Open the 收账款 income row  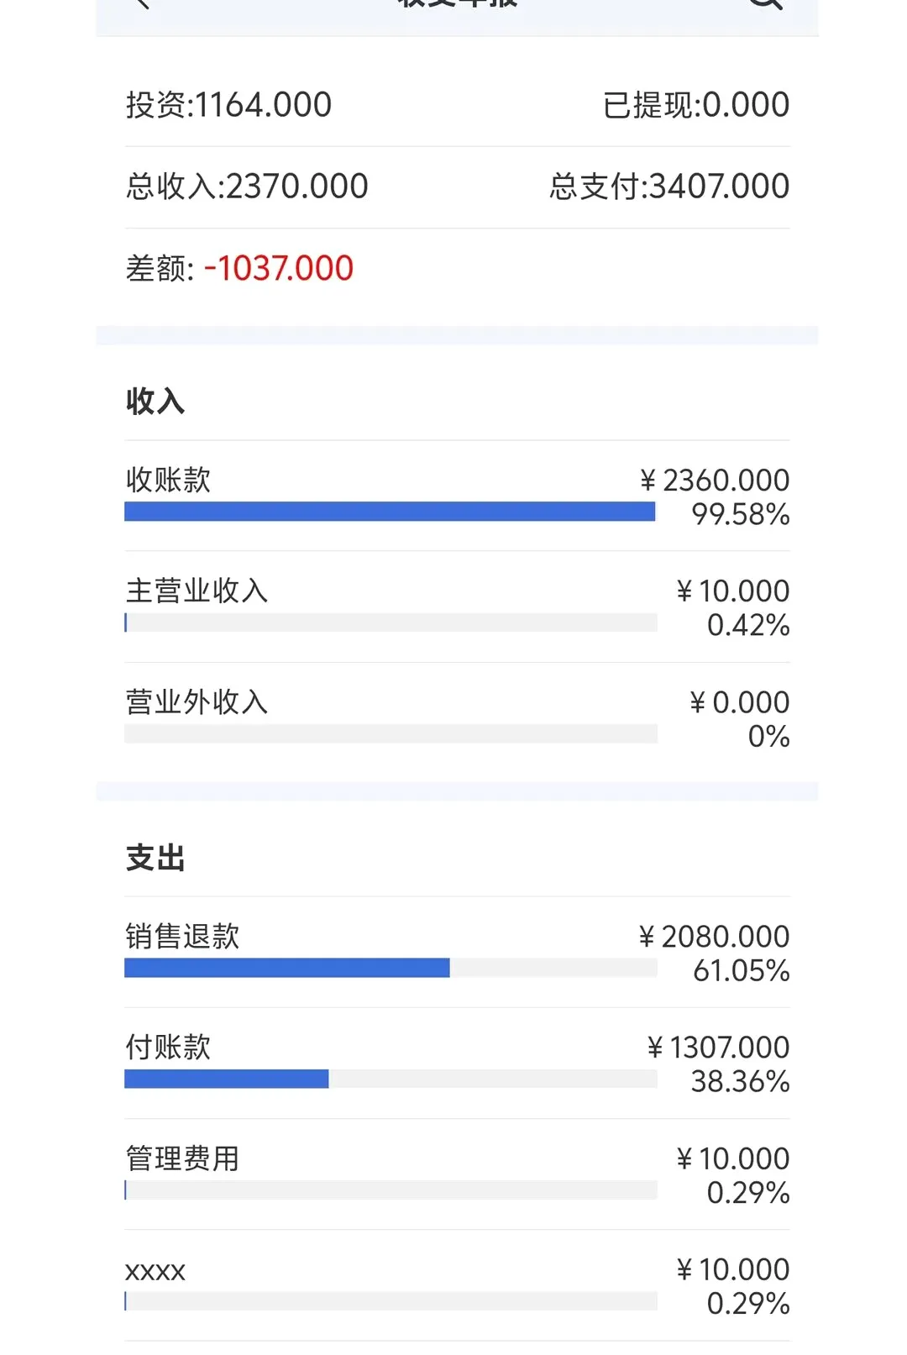tap(457, 496)
